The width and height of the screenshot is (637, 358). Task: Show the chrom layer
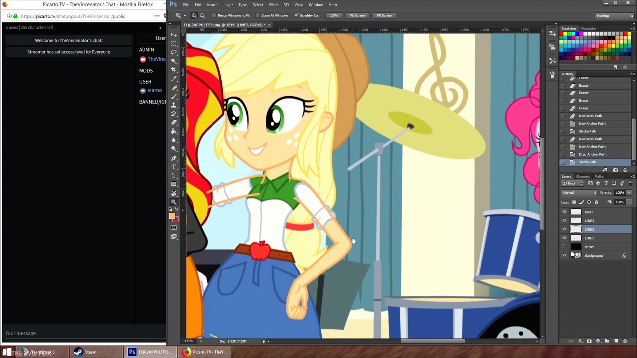[564, 247]
